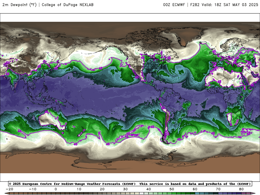Click the '-20' color scale label
260x195 pixels.
[x=9, y=189]
